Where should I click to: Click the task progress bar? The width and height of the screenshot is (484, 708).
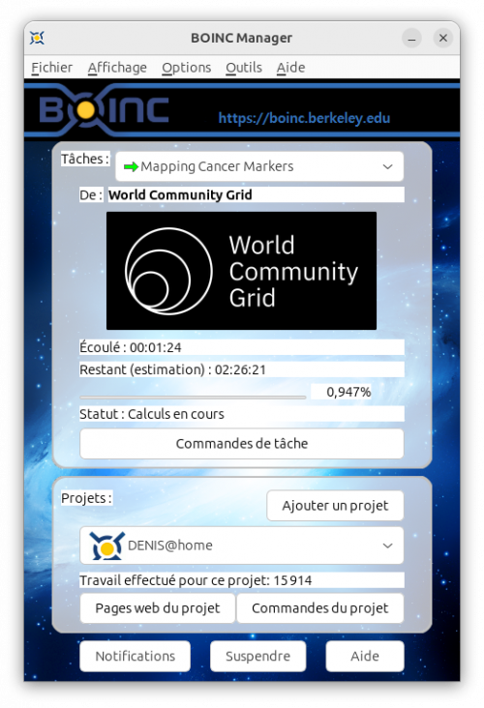pyautogui.click(x=193, y=398)
